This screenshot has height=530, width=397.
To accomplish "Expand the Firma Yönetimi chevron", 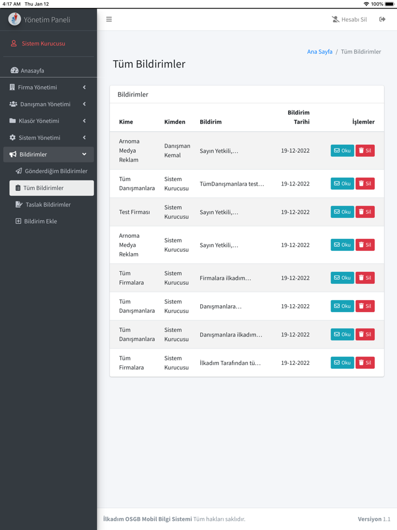I will [x=84, y=87].
